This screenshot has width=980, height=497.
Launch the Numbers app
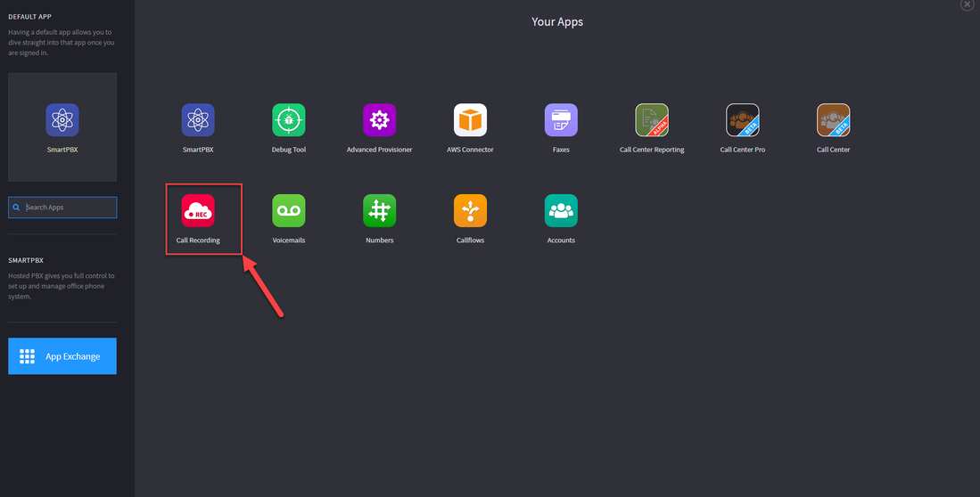(x=379, y=211)
